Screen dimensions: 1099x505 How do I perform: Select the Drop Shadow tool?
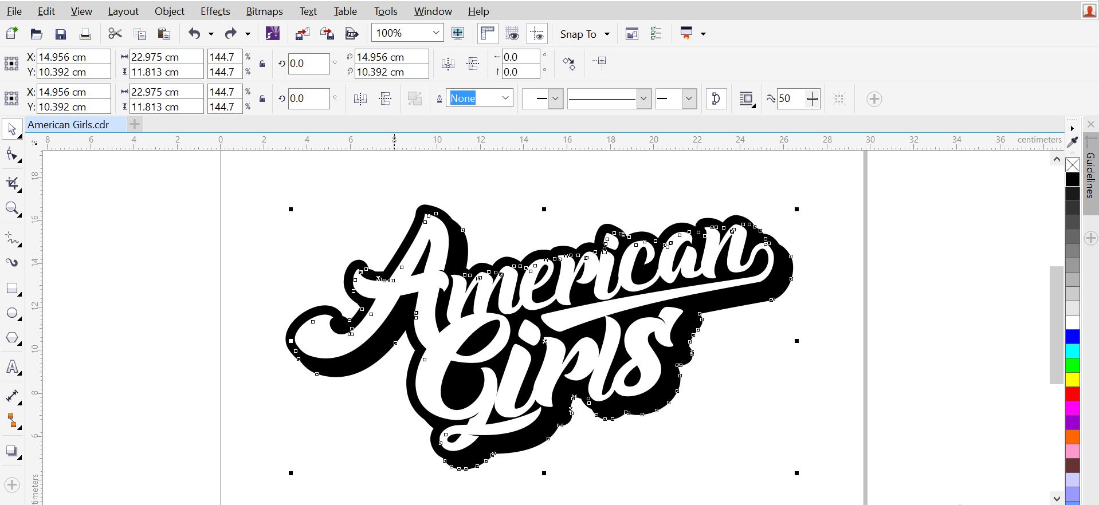click(12, 451)
